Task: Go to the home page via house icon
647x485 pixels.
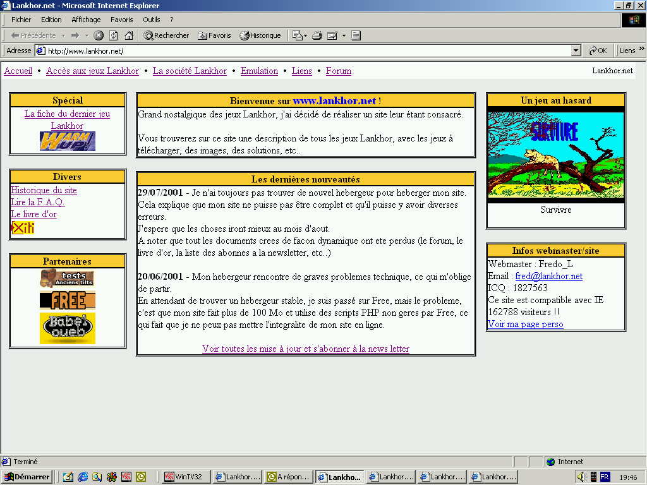Action: [x=129, y=35]
